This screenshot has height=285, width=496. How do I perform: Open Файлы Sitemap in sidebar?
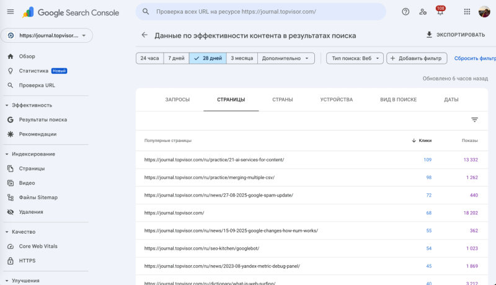(38, 198)
